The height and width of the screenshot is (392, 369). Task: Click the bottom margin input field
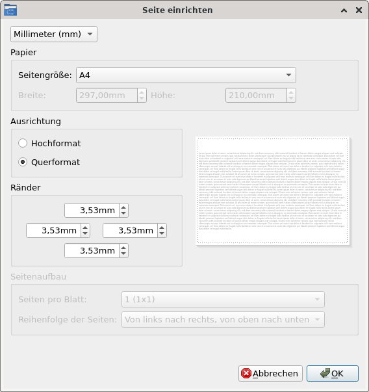tap(92, 250)
